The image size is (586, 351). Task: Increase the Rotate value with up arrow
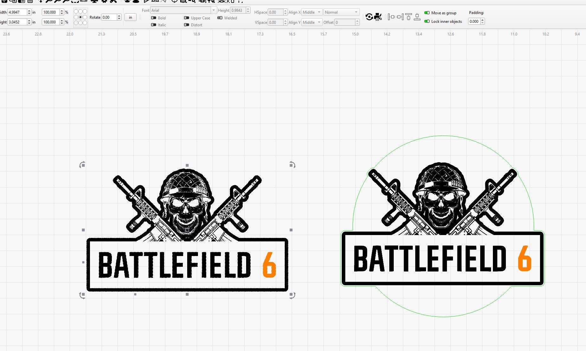click(x=119, y=16)
